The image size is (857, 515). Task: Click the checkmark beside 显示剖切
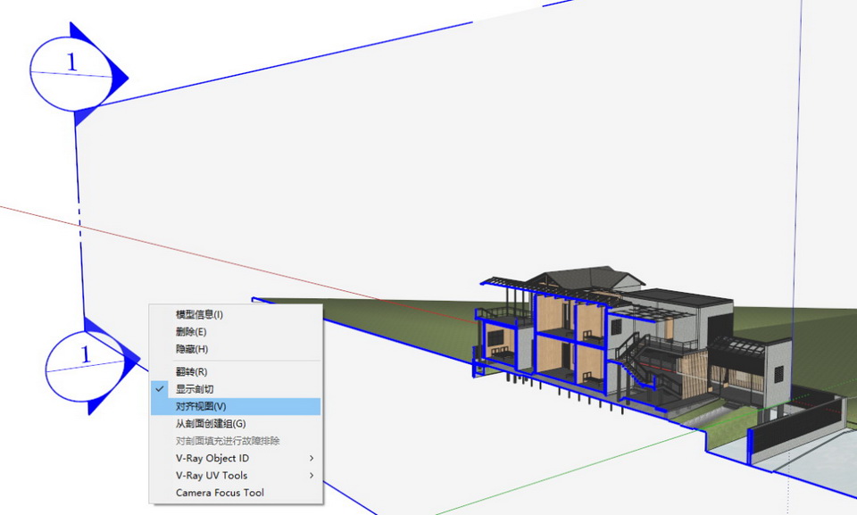point(160,389)
